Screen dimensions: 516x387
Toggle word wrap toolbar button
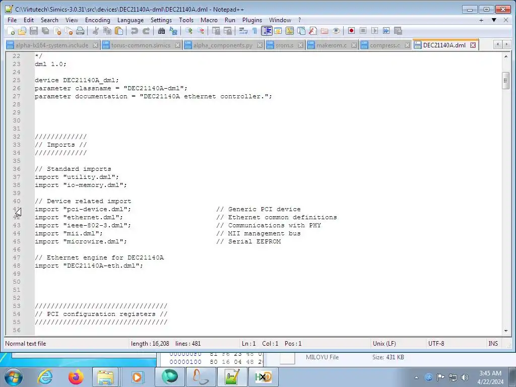[x=243, y=31]
